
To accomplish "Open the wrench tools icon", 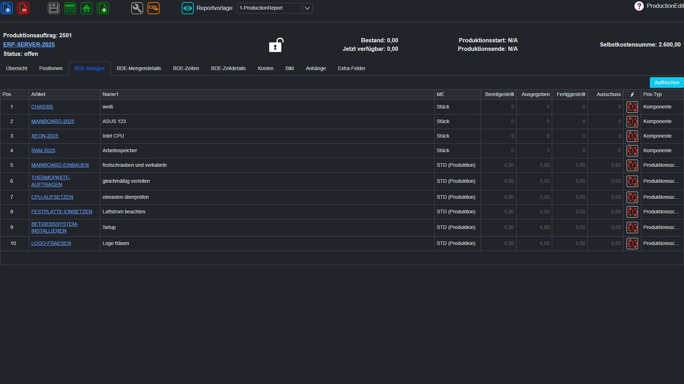I will (x=137, y=8).
